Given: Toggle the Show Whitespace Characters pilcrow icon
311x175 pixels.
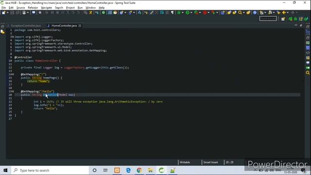Looking at the screenshot, I should click(x=173, y=13).
